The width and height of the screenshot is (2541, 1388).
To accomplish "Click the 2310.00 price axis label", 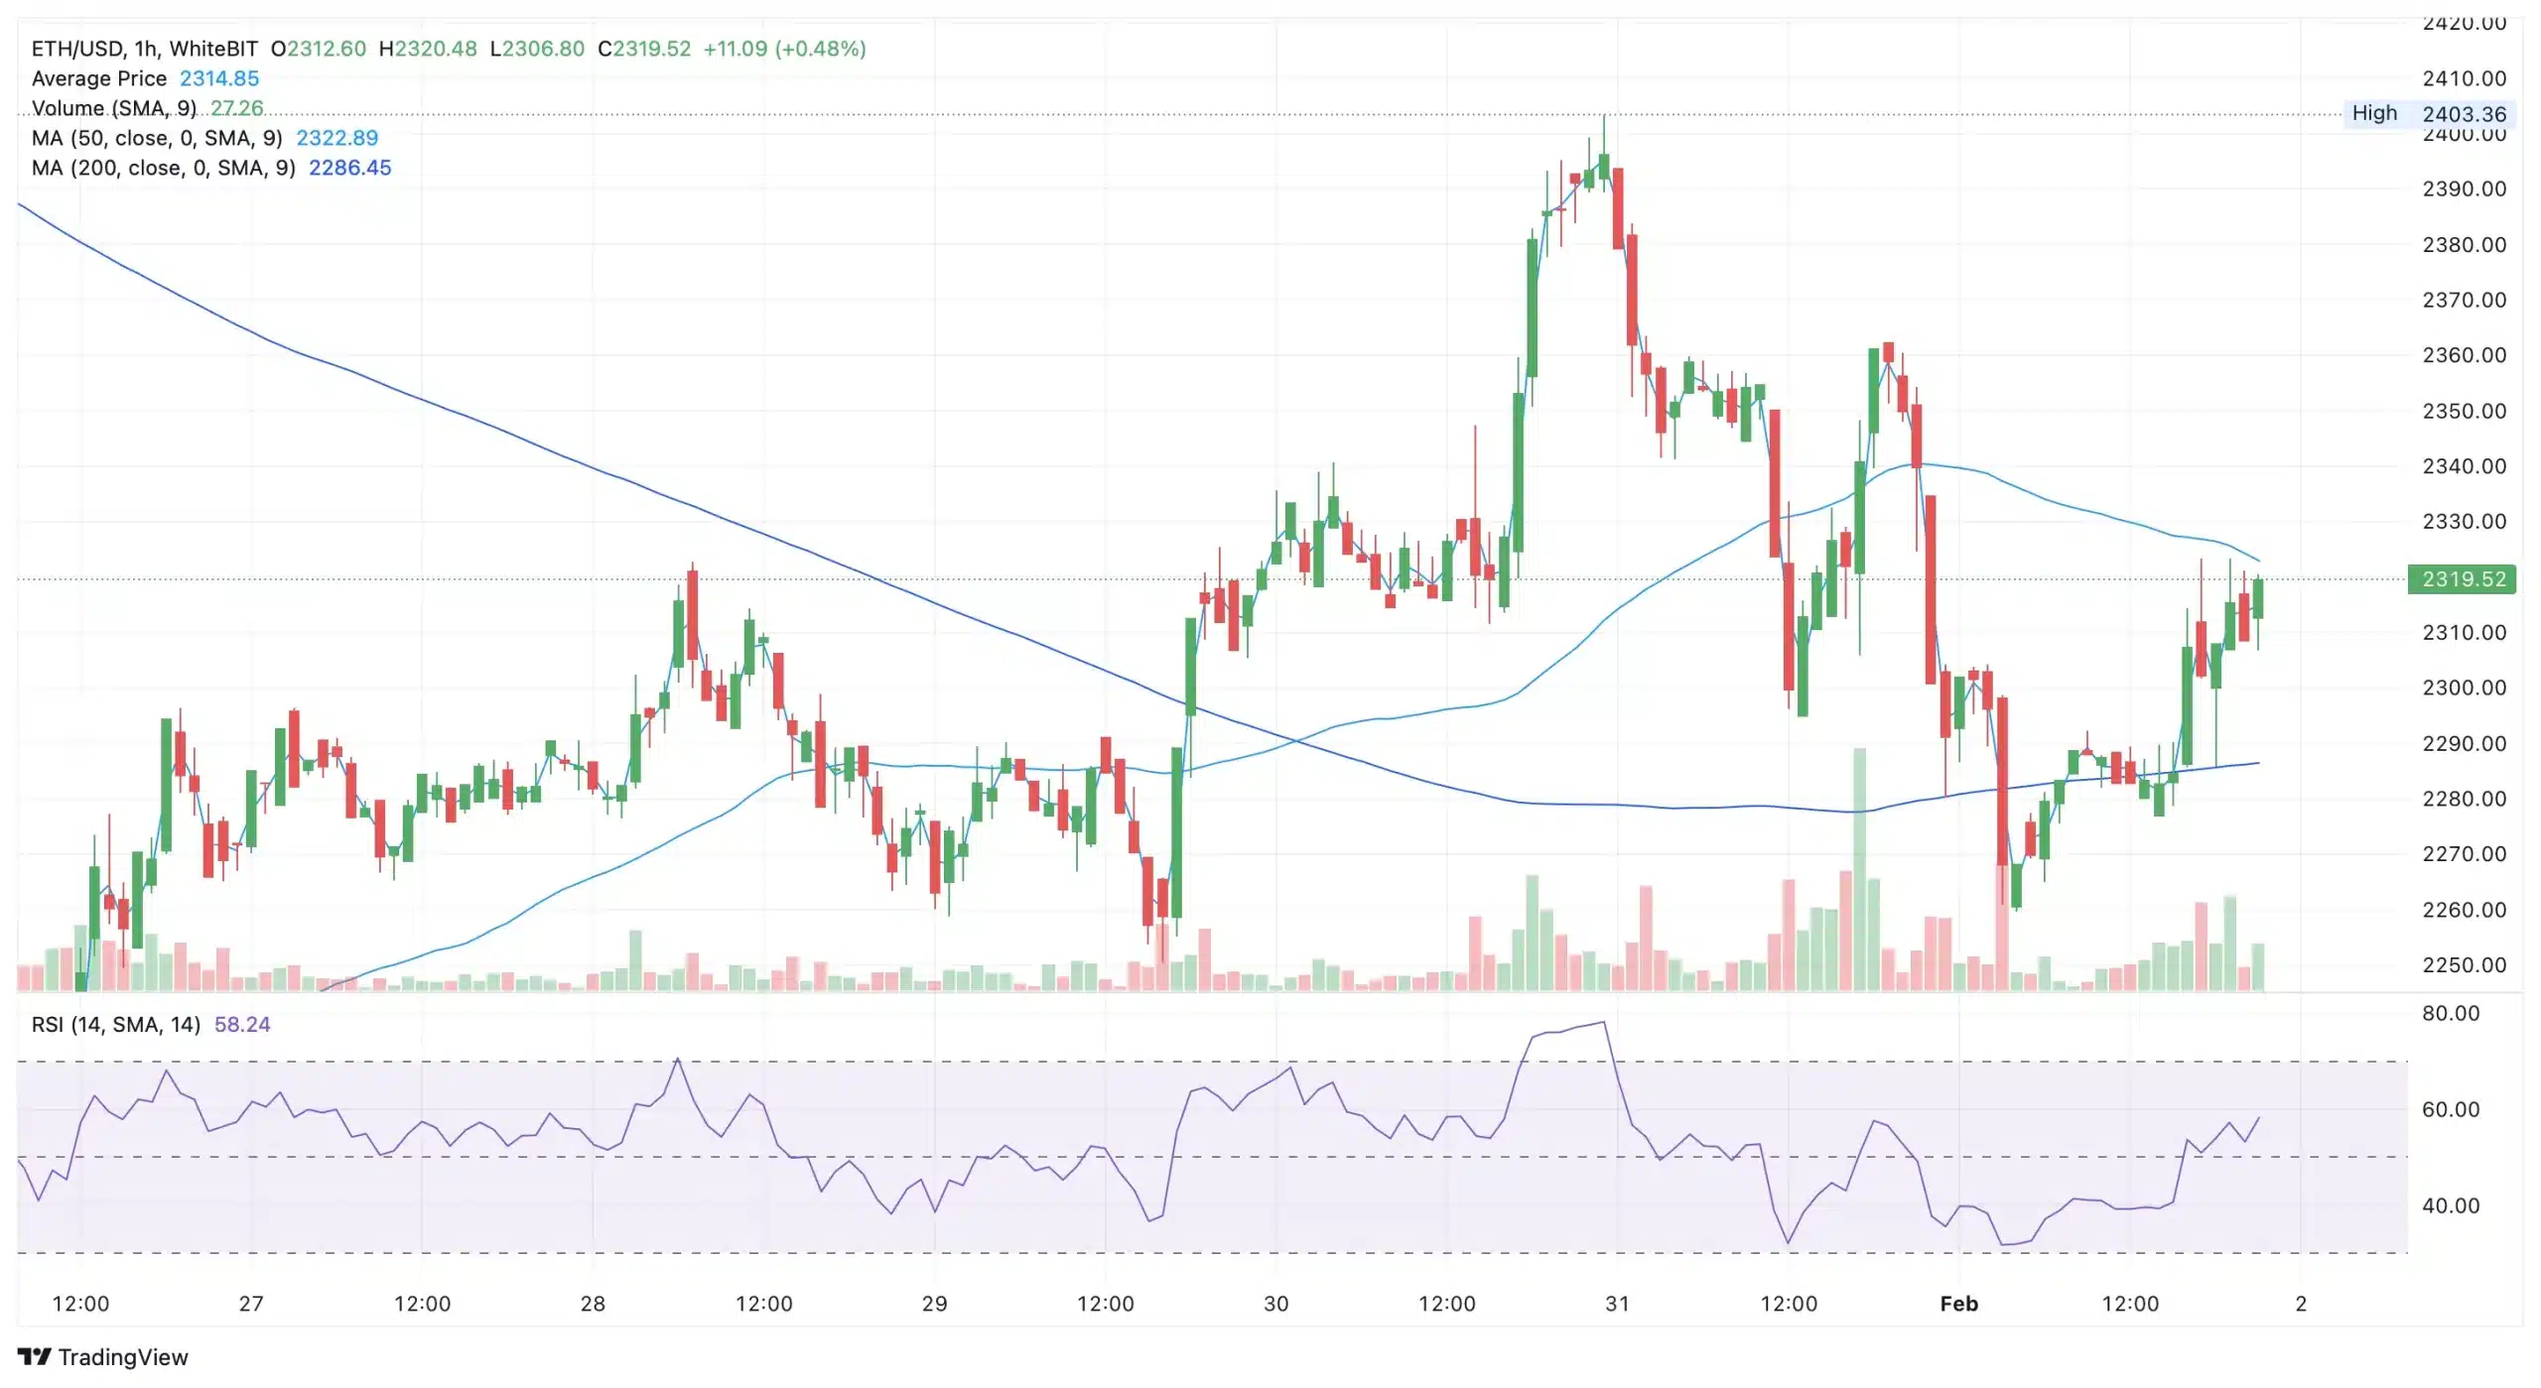I will pyautogui.click(x=2465, y=632).
